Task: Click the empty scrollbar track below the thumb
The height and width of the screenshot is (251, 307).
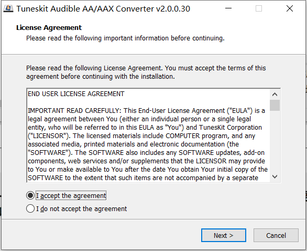Action: coord(275,141)
